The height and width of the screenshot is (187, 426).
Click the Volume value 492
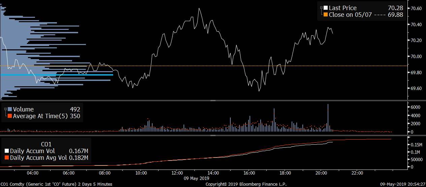(x=75, y=109)
